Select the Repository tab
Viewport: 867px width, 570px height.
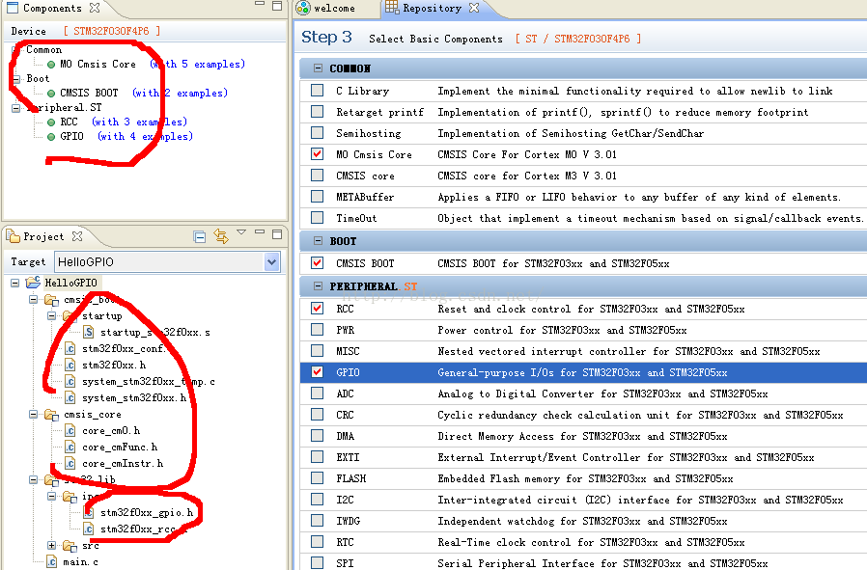tap(432, 9)
